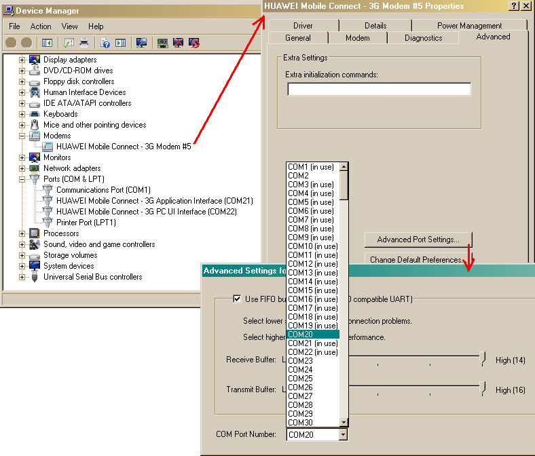Click the Keyboards category icon
The width and height of the screenshot is (535, 456).
35,114
